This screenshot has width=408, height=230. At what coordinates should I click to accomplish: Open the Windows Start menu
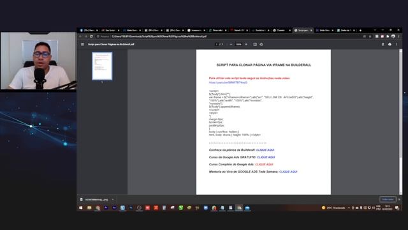[x=81, y=208]
